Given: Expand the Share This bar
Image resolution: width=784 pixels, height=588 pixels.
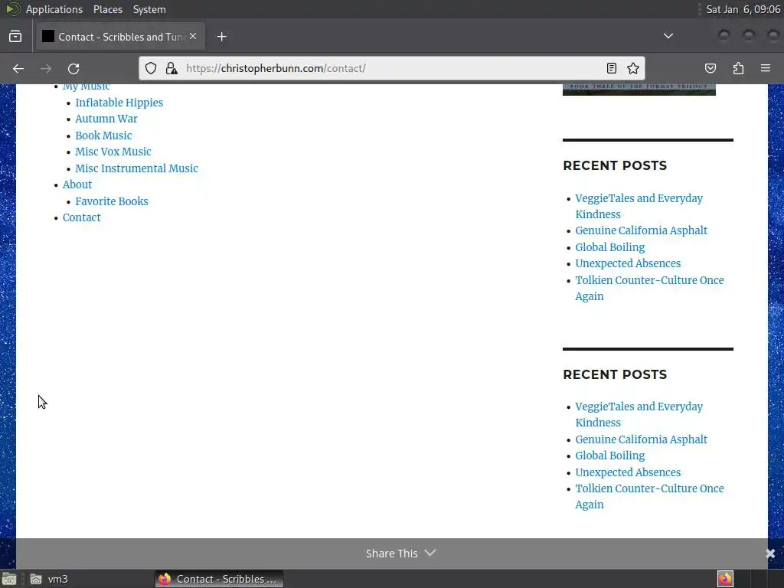Looking at the screenshot, I should (x=400, y=553).
